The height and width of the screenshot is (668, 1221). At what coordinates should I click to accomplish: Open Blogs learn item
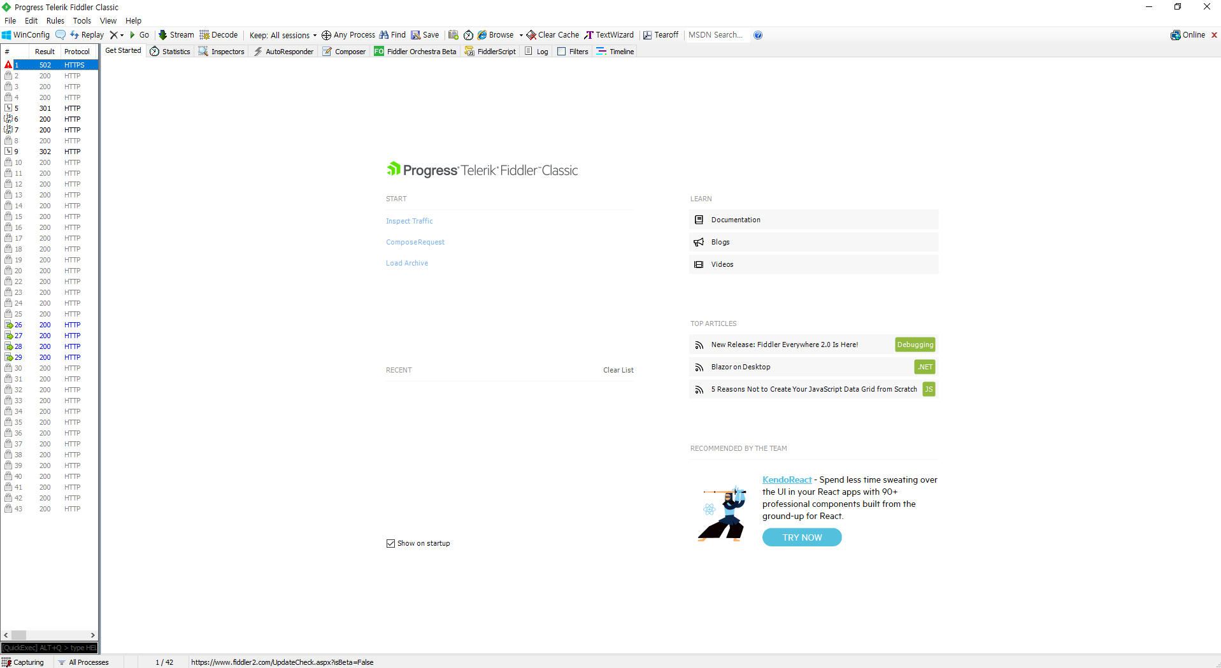tap(813, 242)
